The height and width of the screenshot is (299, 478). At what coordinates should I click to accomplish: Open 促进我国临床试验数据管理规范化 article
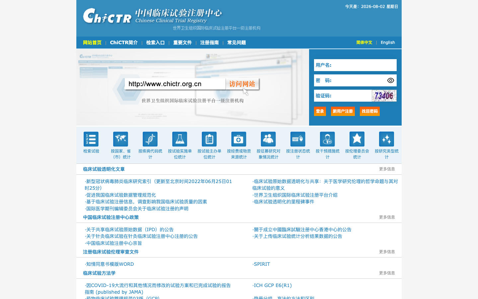click(120, 195)
